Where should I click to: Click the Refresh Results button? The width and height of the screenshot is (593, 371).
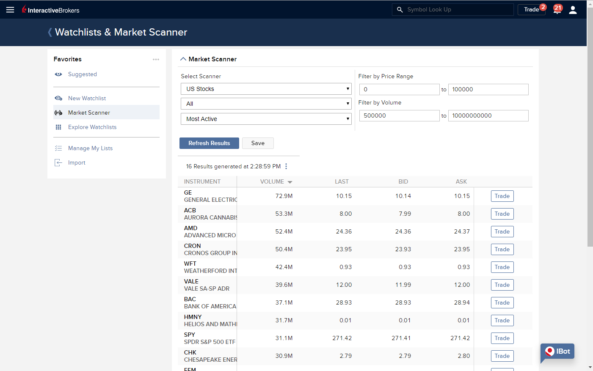click(209, 143)
